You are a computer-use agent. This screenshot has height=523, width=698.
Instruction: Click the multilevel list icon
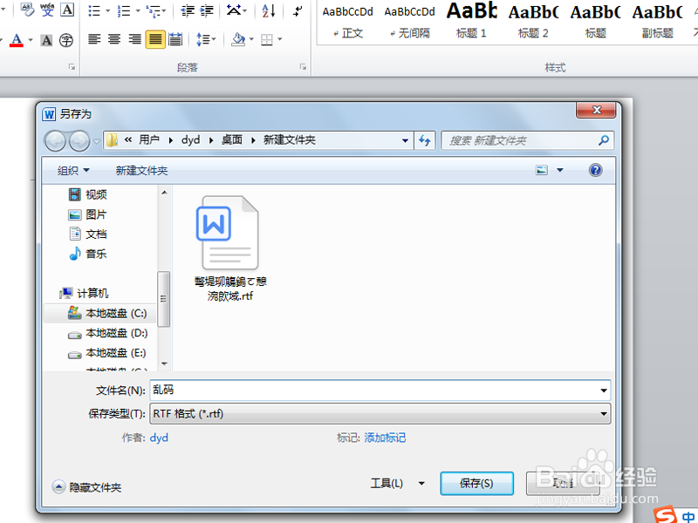tap(154, 10)
